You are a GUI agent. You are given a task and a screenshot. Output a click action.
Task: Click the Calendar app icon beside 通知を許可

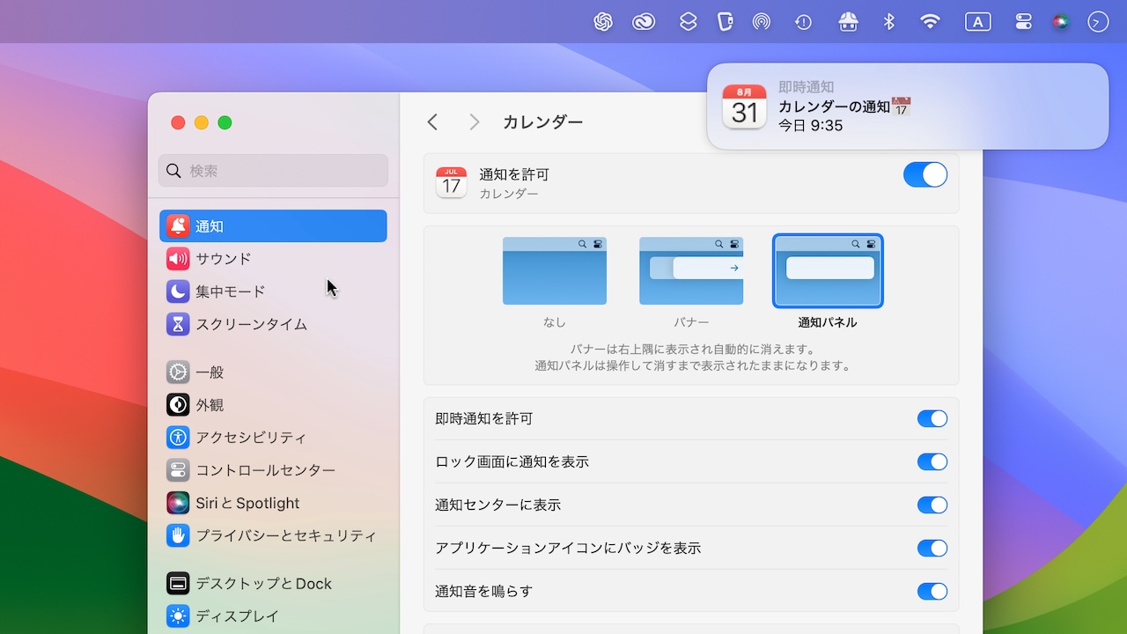[x=451, y=182]
